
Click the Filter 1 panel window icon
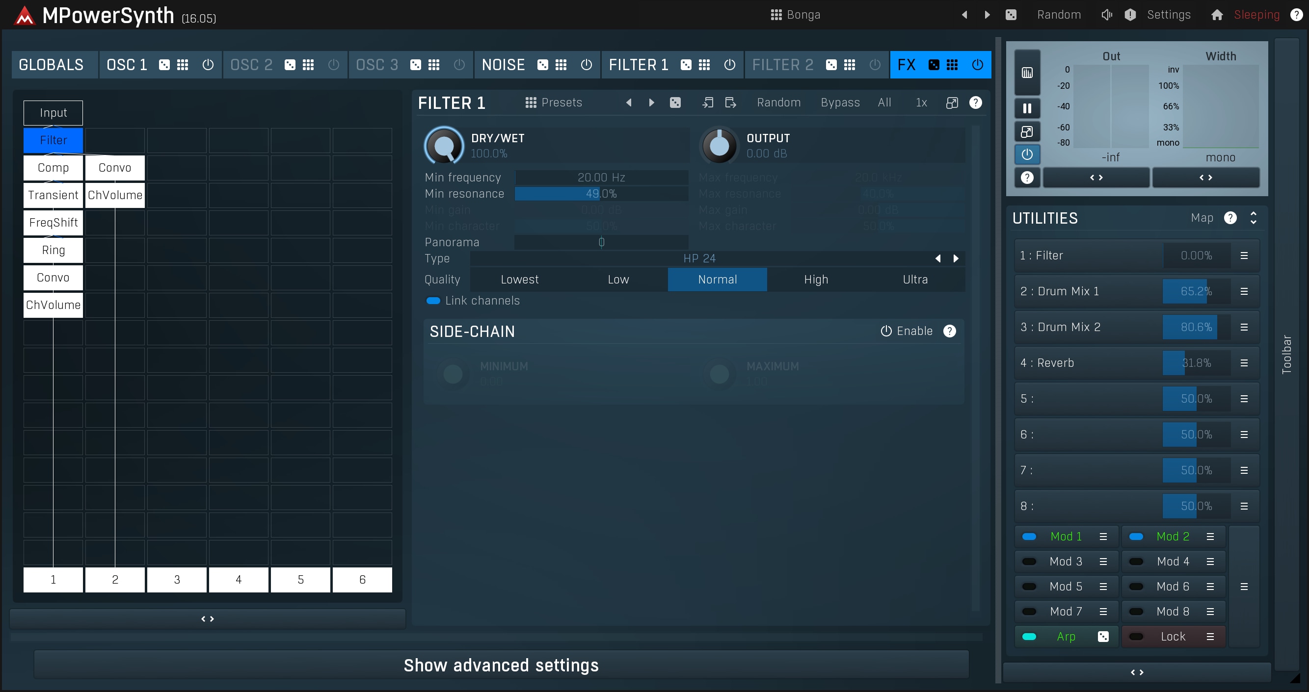[x=952, y=103]
